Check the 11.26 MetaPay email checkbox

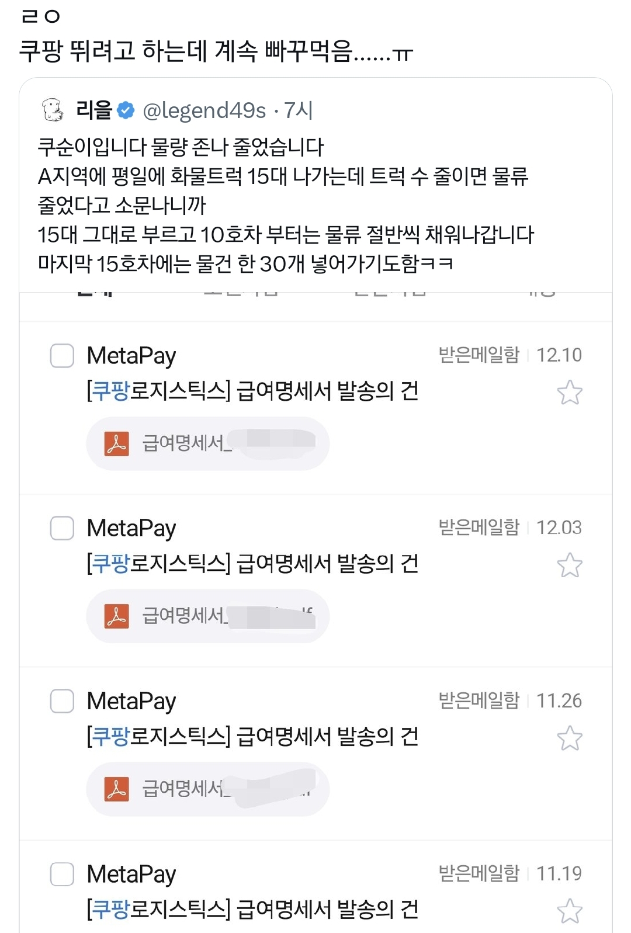tap(62, 701)
